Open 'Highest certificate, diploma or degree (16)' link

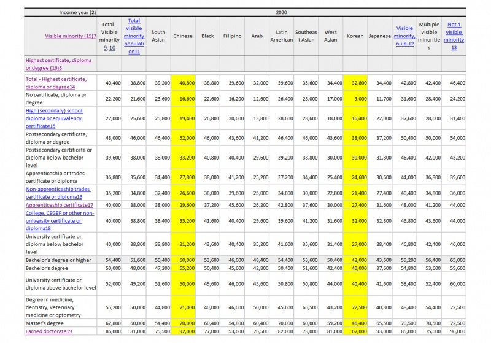(x=58, y=64)
